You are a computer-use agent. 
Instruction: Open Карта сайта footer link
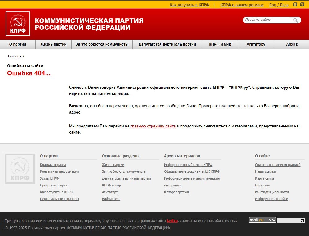pos(264,178)
